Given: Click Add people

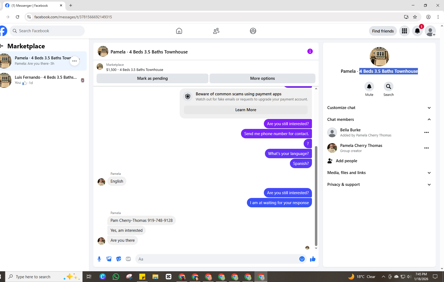Looking at the screenshot, I should [x=346, y=161].
